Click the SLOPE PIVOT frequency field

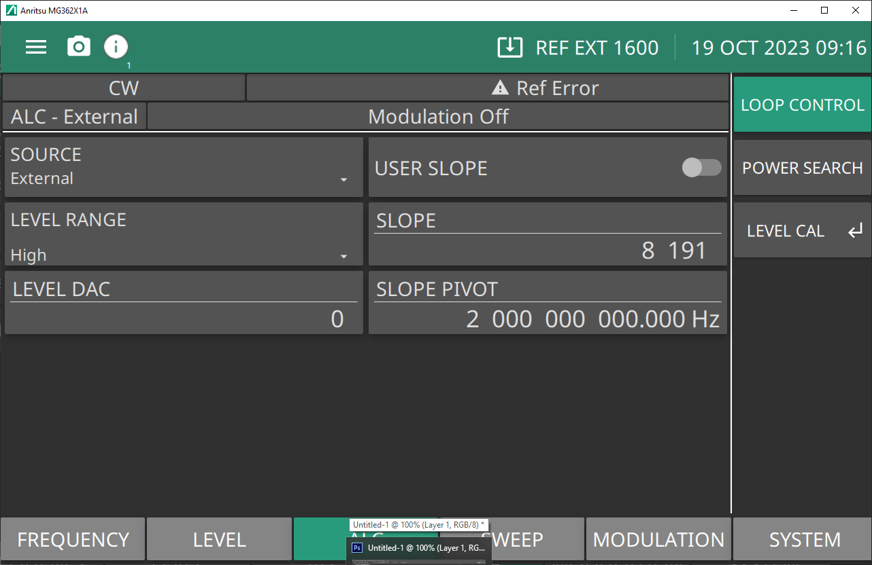pyautogui.click(x=548, y=318)
